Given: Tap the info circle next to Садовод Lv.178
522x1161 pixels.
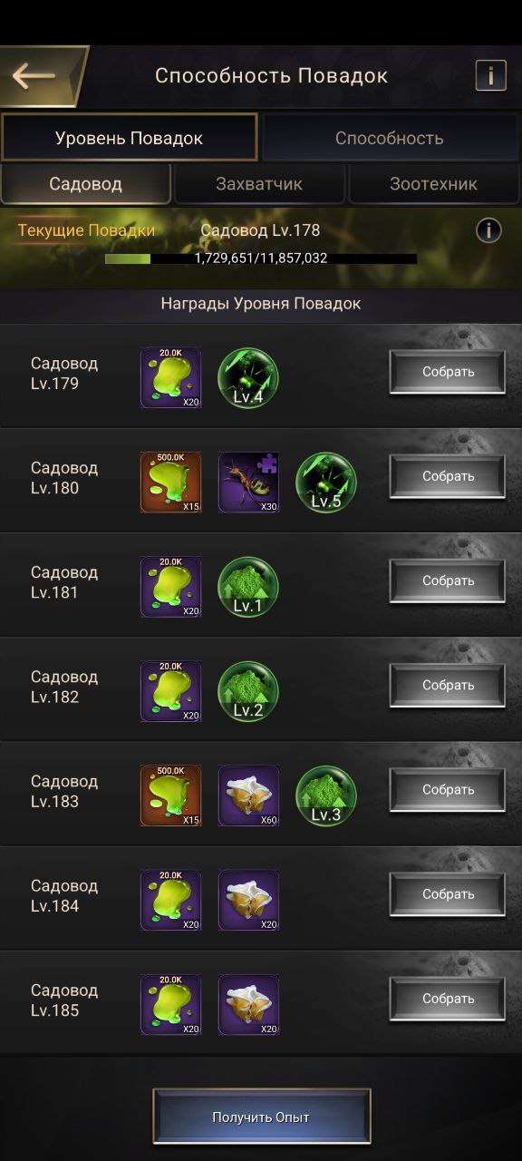Looking at the screenshot, I should coord(488,230).
